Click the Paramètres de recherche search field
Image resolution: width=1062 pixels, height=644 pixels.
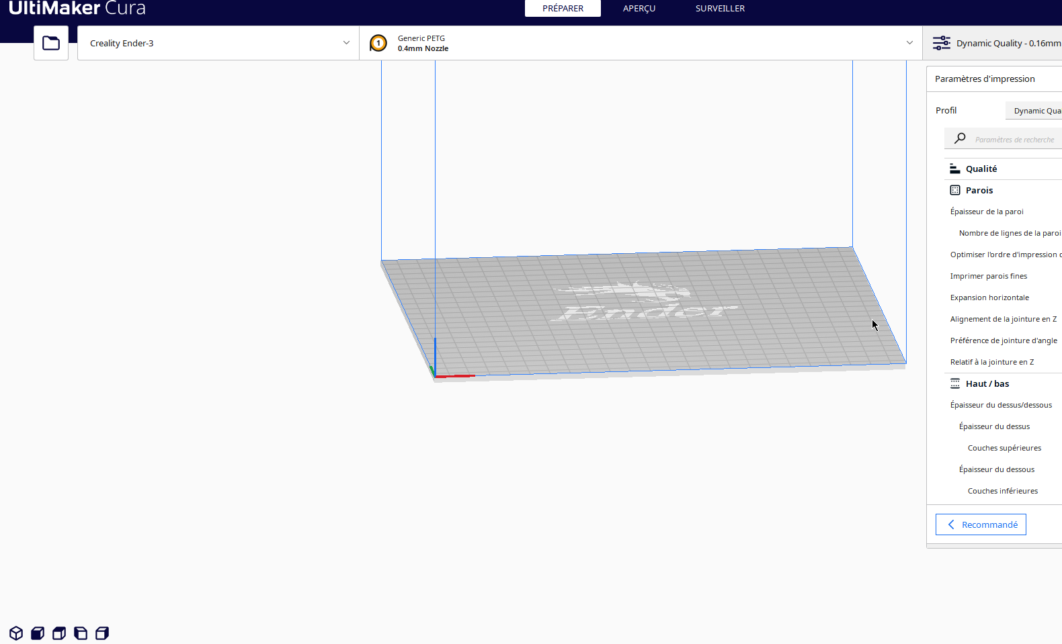[1003, 139]
